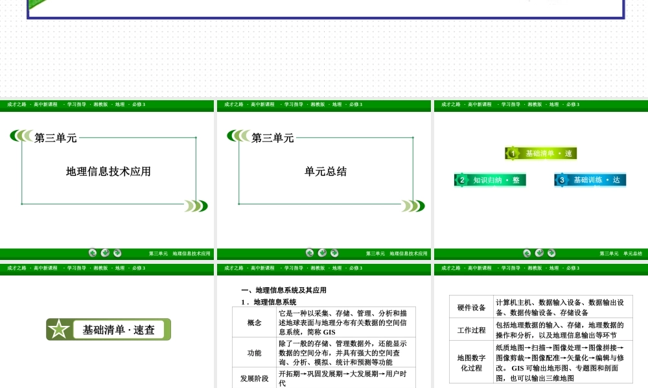This screenshot has width=648, height=388.
Task: Select star icon beside 基础清单·速查 banner
Action: point(60,329)
